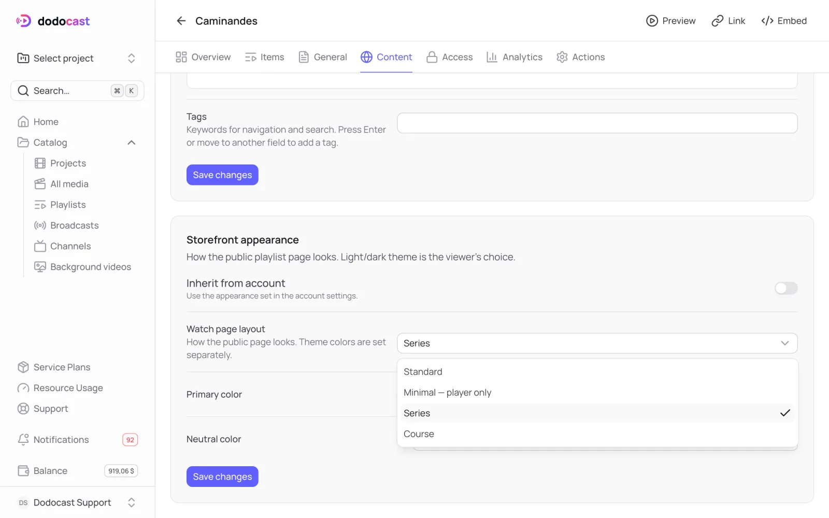Open Preview of the playlist
Viewport: 829px width, 518px height.
(671, 21)
